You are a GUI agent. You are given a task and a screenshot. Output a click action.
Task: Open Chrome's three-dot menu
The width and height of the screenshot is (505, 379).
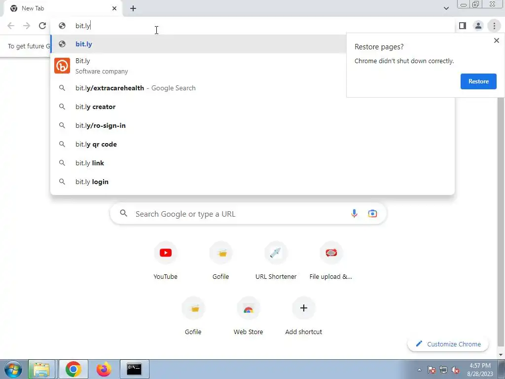tap(494, 26)
